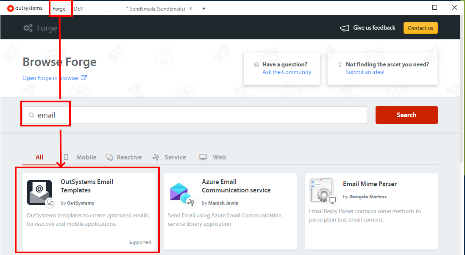Open OutSystems Email Templates envelope icon

tap(39, 192)
